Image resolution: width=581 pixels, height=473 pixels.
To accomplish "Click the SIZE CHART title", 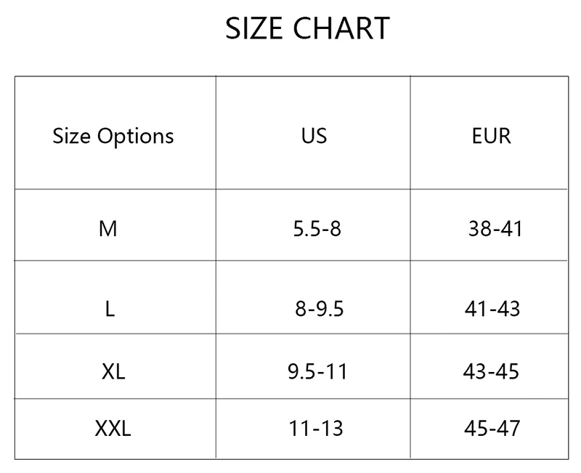I will [307, 28].
